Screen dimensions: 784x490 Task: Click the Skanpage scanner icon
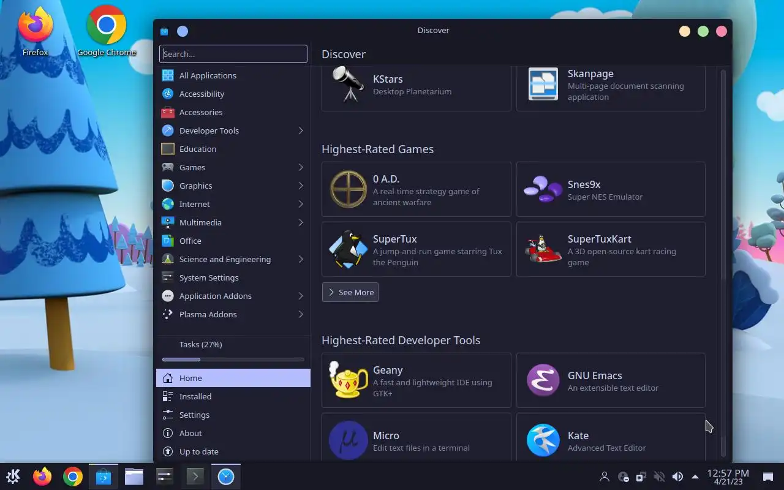(543, 85)
